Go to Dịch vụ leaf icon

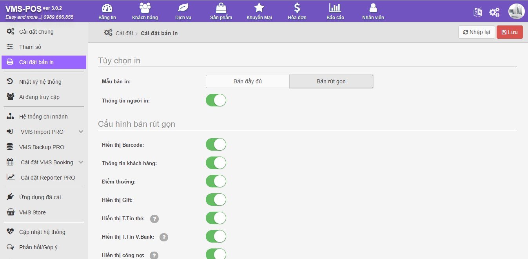tap(183, 8)
